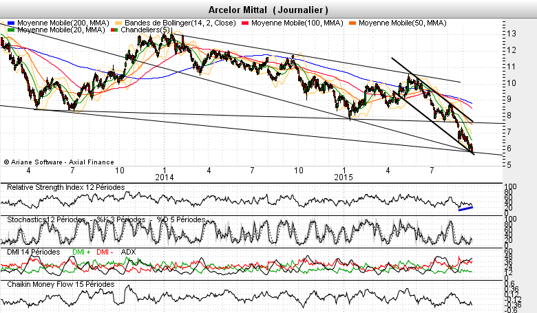Click the '5' price level on the price axis
This screenshot has width=537, height=313.
[x=509, y=165]
